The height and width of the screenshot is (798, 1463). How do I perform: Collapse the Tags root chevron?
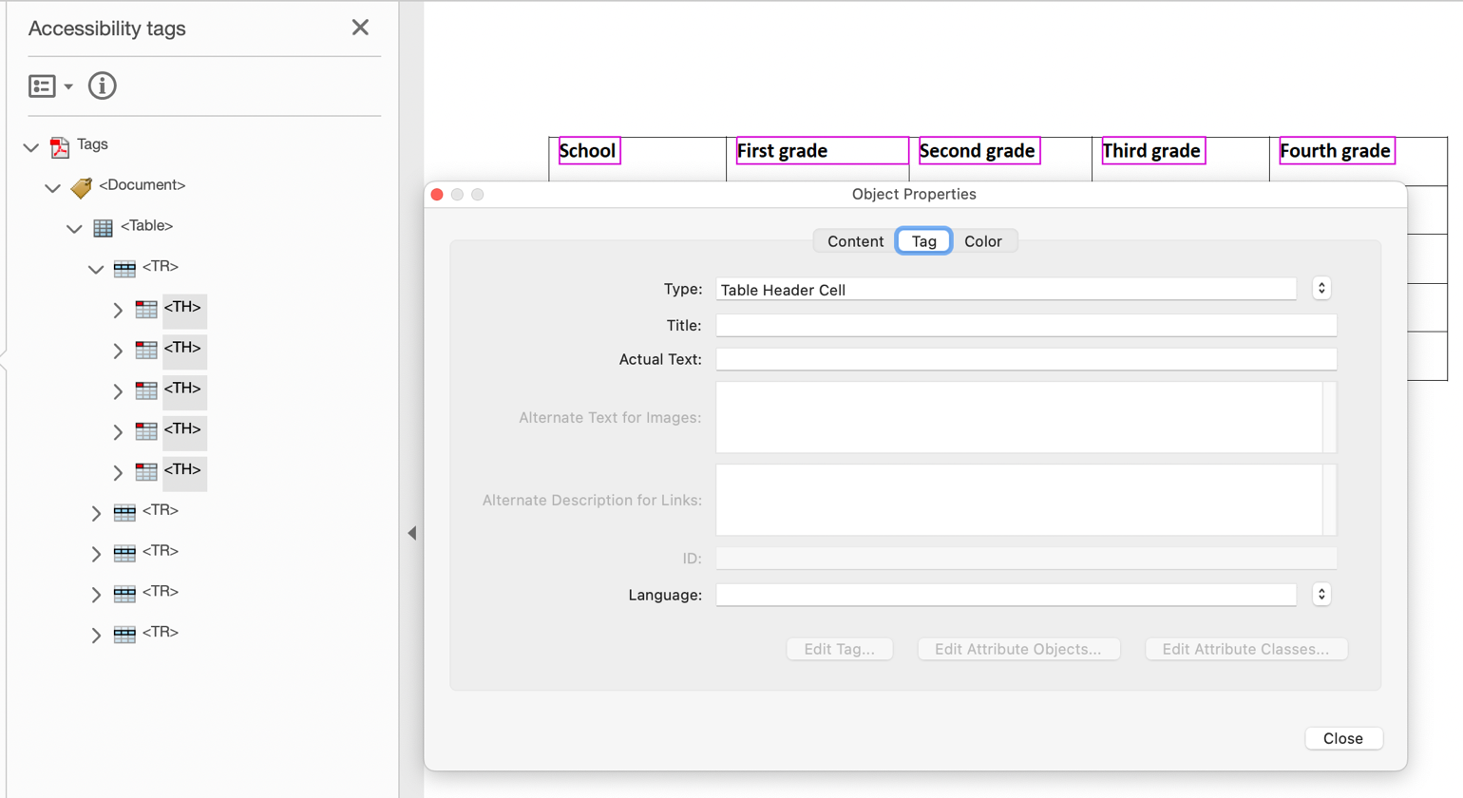[29, 147]
